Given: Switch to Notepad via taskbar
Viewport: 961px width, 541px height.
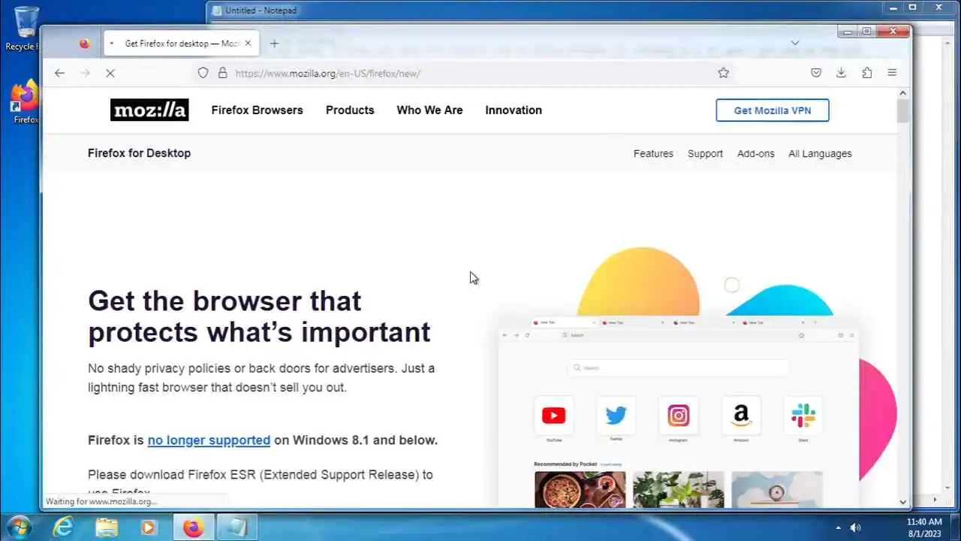Looking at the screenshot, I should [x=237, y=527].
